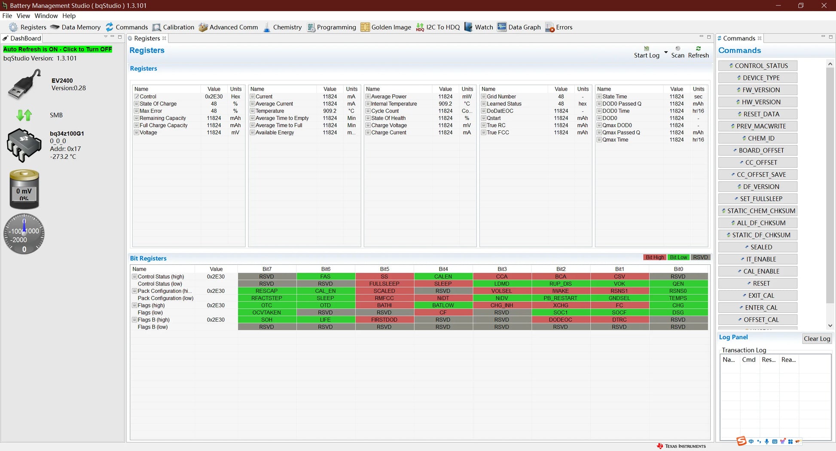836x451 pixels.
Task: Open the Watch tool
Action: (x=468, y=27)
